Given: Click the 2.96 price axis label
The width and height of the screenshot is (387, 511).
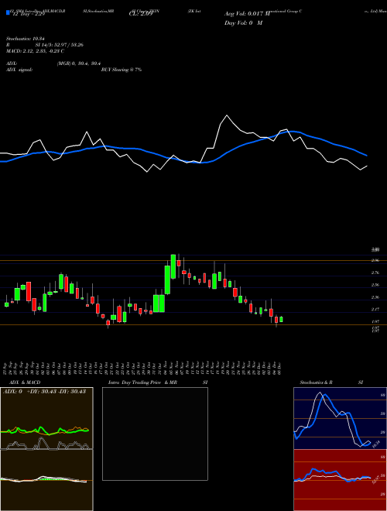Looking at the screenshot, I should coord(375,260).
